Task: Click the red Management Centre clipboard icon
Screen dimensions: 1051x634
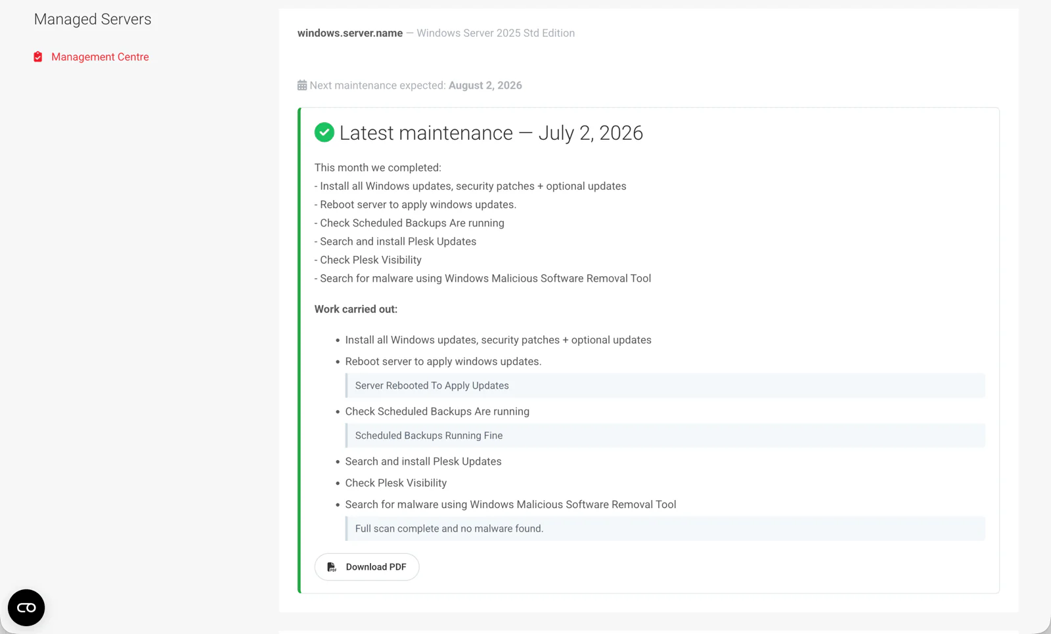Action: pos(38,57)
